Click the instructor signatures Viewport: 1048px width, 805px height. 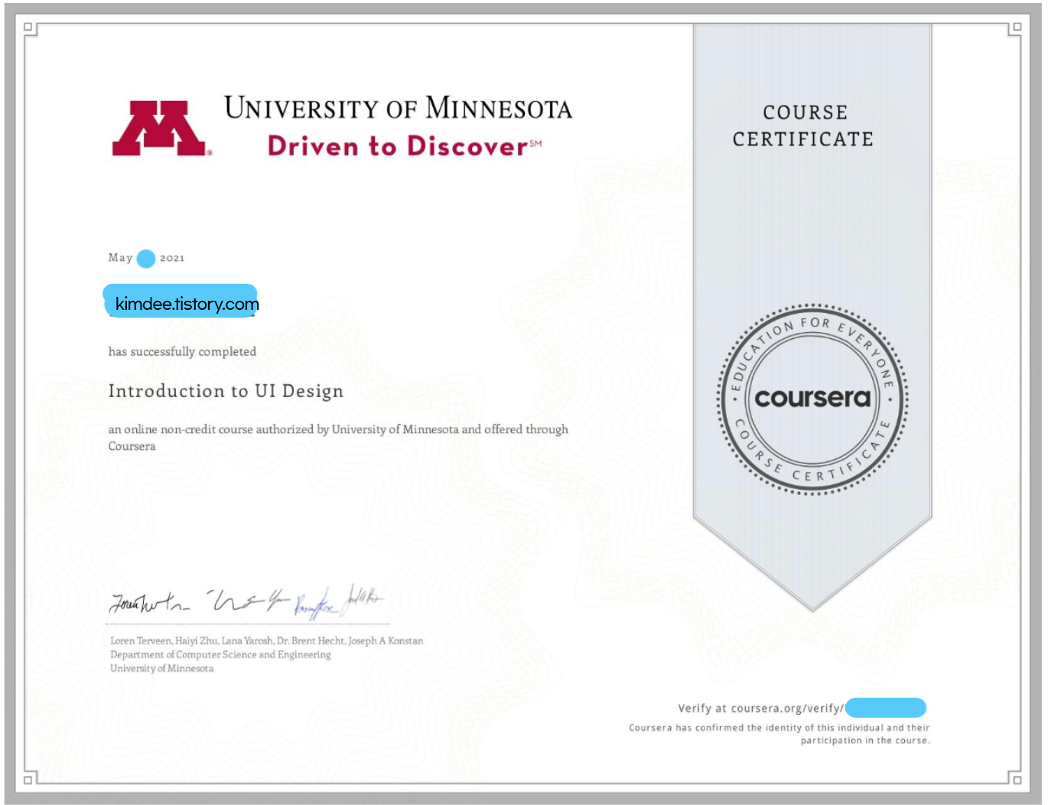(x=246, y=601)
